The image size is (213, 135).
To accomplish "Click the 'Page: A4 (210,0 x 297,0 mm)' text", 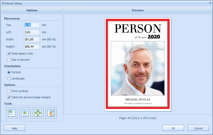I will coord(138,118).
